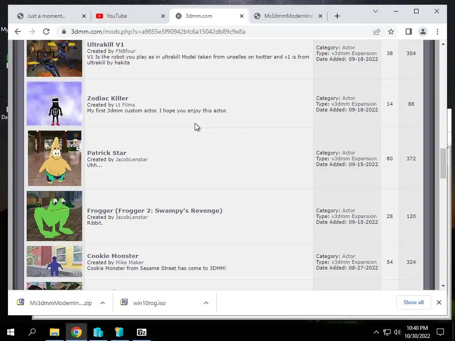Open the Patrick Star mod title
Viewport: 455px width, 341px height.
pos(107,153)
